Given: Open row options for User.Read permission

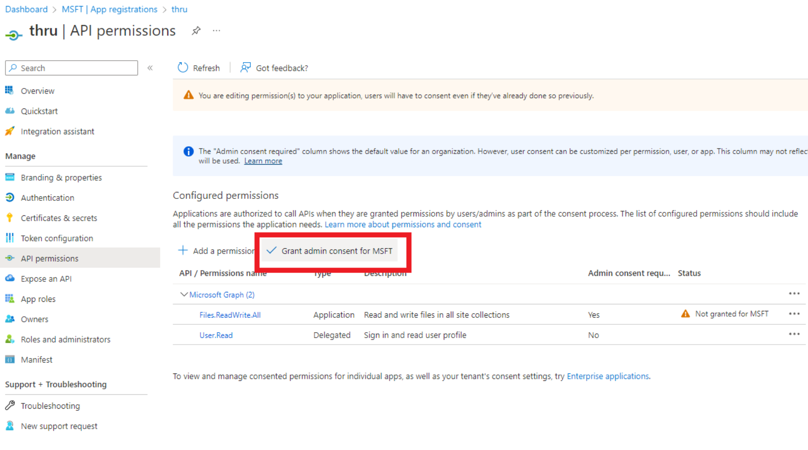Looking at the screenshot, I should click(x=794, y=334).
